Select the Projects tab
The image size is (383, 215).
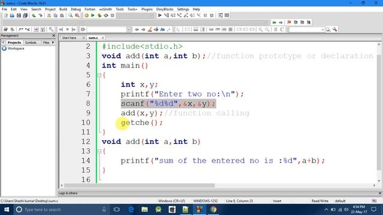(14, 42)
